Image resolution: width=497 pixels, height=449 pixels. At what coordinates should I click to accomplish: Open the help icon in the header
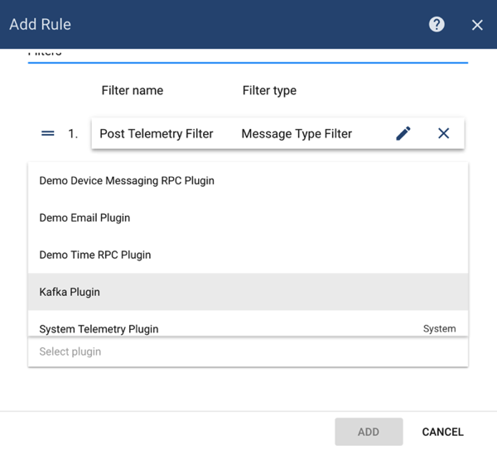coord(437,25)
